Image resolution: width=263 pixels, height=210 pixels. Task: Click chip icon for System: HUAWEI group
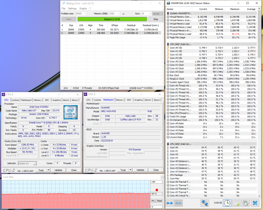[168, 13]
